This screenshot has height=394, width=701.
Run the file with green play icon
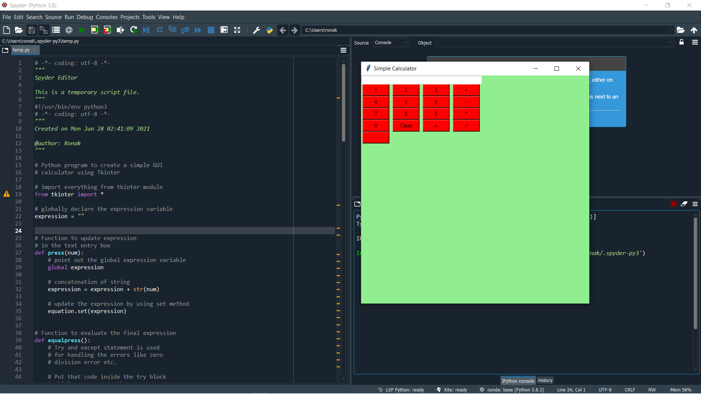pyautogui.click(x=82, y=30)
